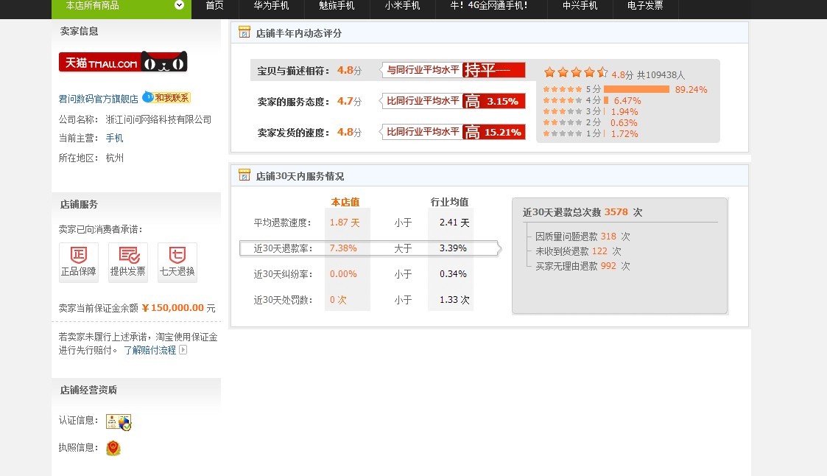Click the 本店值 column header
This screenshot has height=476, width=827.
(x=345, y=202)
